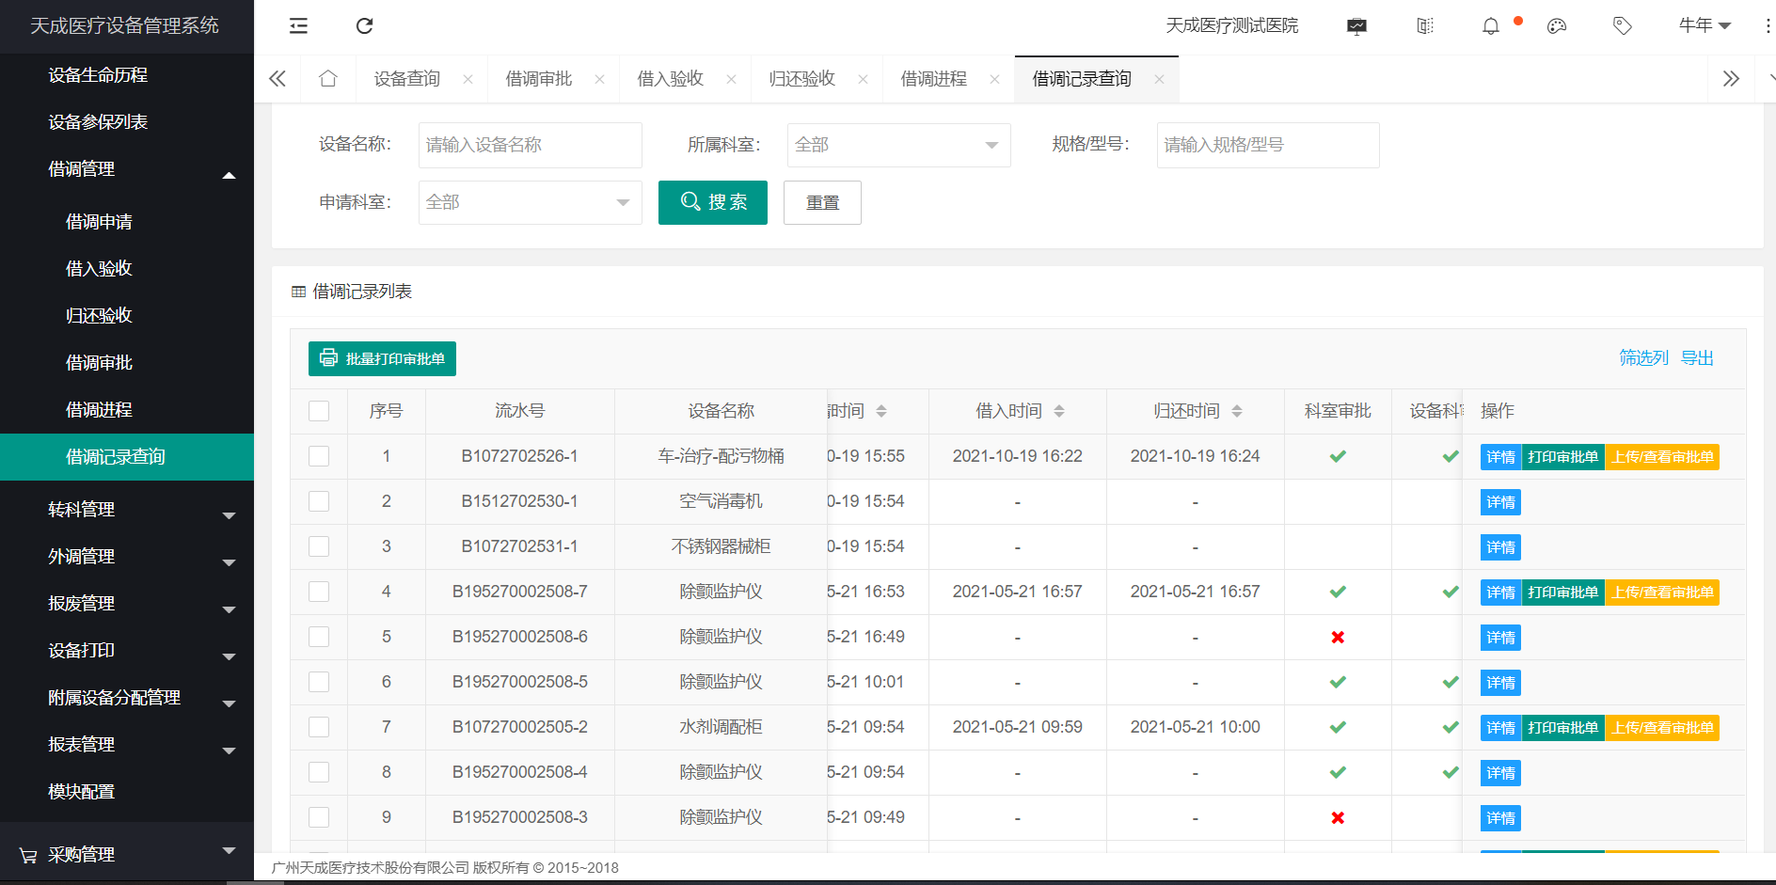Viewport: 1776px width, 885px height.
Task: Click the 搜索 search button
Action: point(713,202)
